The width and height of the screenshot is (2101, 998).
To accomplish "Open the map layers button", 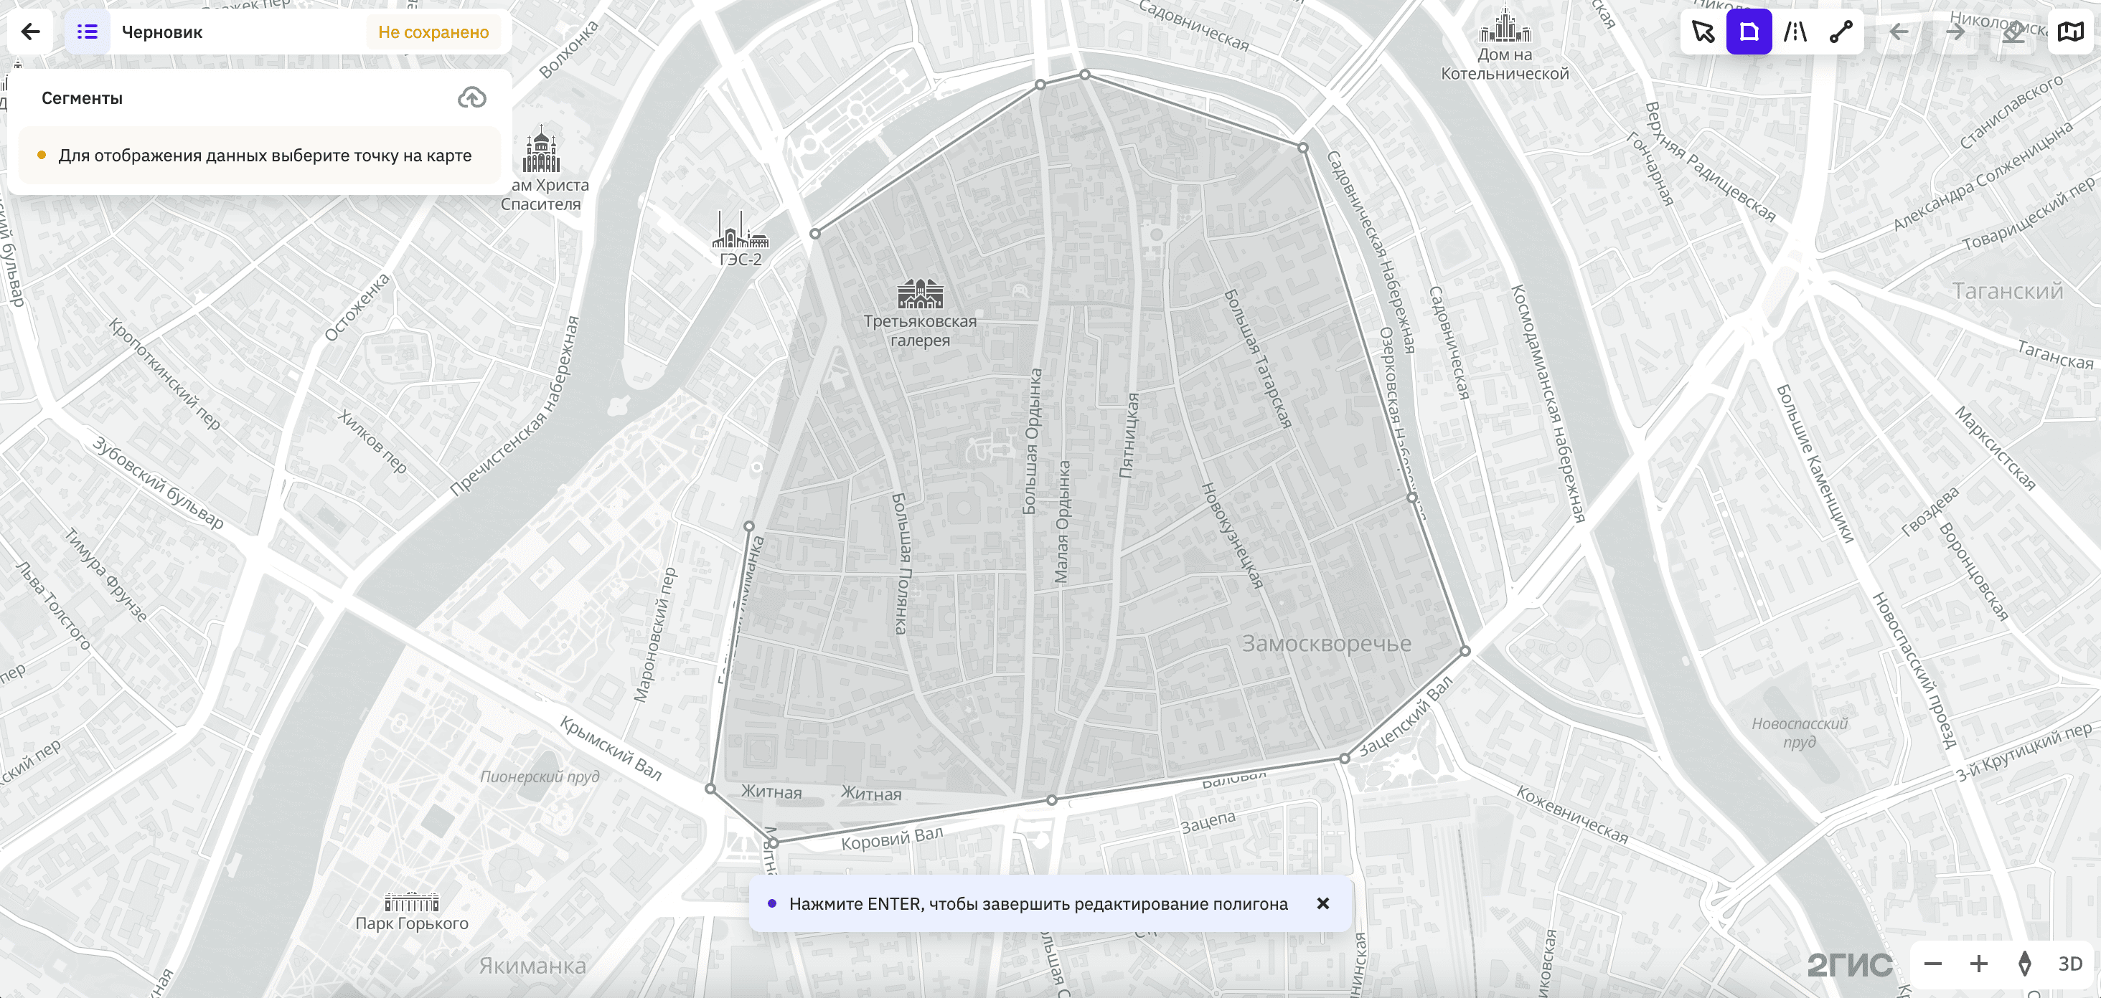I will click(x=2070, y=32).
